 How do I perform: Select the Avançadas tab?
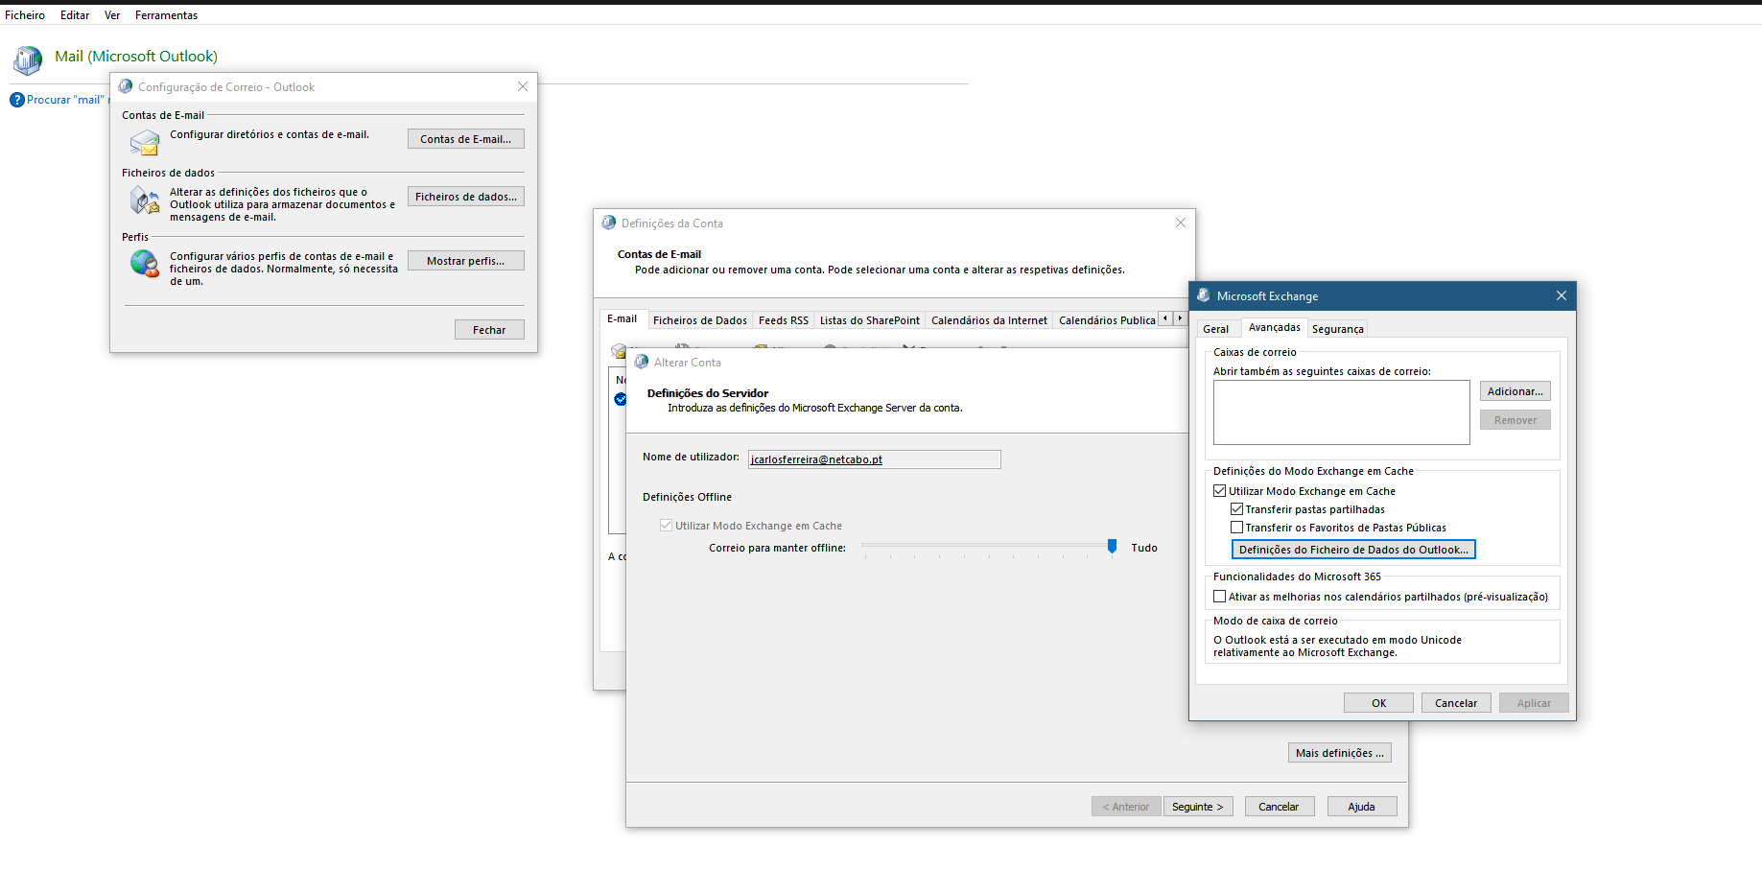tap(1275, 327)
